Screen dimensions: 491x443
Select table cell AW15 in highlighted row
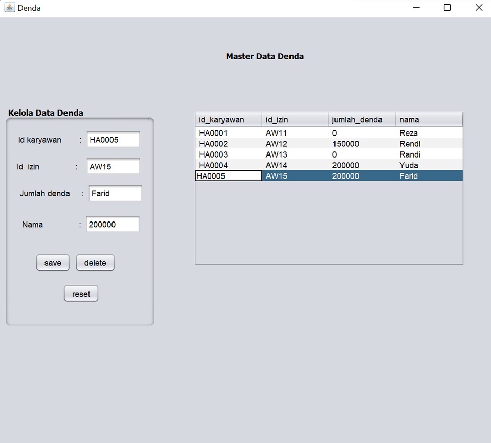coord(295,175)
